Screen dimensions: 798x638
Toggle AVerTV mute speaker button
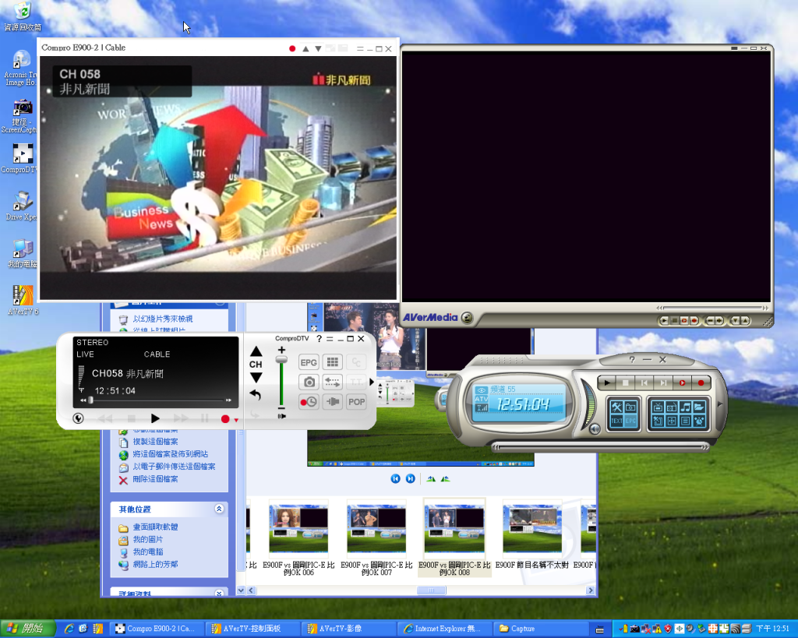(x=595, y=429)
